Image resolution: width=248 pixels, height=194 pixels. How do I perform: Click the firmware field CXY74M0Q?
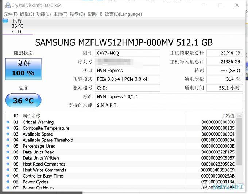128,53
